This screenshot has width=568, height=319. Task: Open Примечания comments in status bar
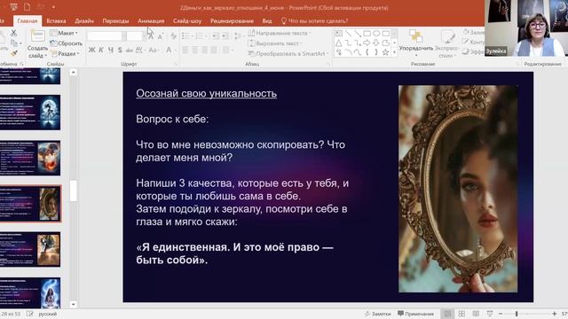tap(415, 314)
